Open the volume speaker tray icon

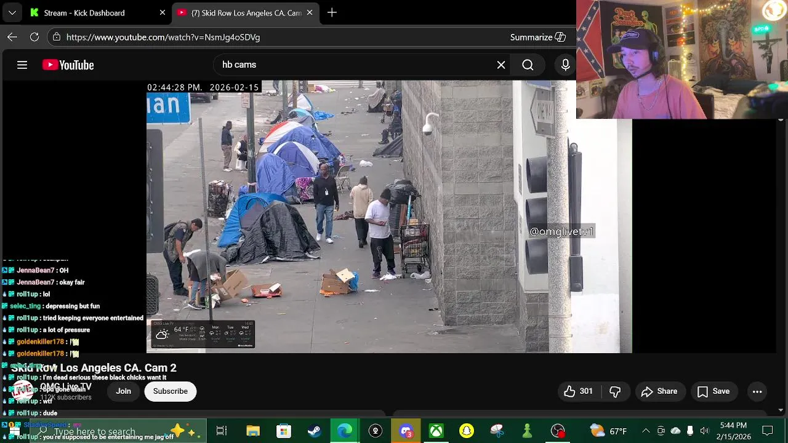click(x=704, y=431)
